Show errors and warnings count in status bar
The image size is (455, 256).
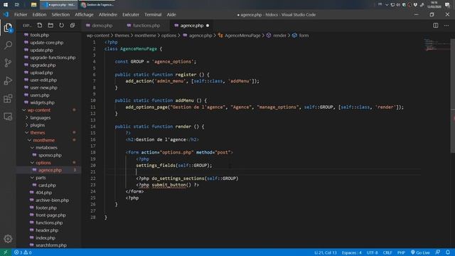[23, 252]
